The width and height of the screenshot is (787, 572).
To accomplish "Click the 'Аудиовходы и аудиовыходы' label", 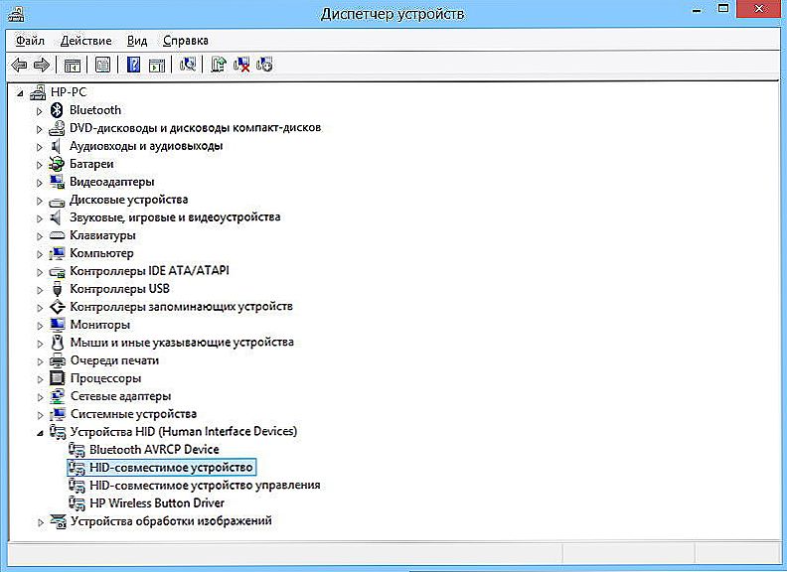I will point(146,146).
